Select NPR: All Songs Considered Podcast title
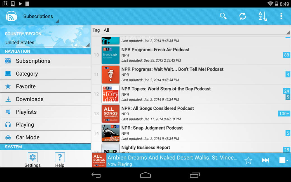 click(x=158, y=108)
